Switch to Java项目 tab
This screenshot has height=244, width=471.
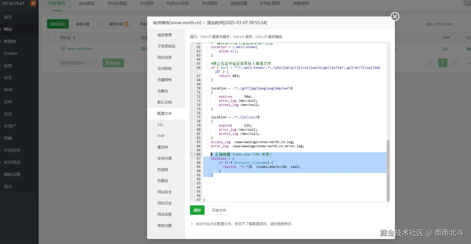click(x=86, y=3)
